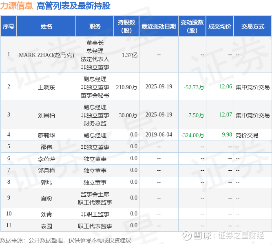Click the 非职工监事 position cell

(x=95, y=214)
